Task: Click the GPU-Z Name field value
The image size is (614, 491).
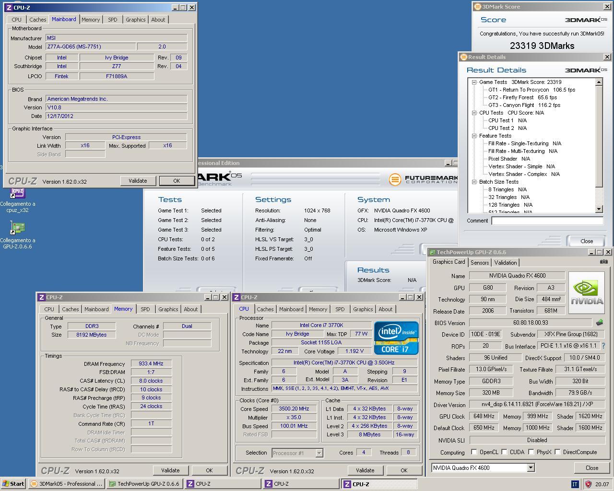Action: [517, 276]
